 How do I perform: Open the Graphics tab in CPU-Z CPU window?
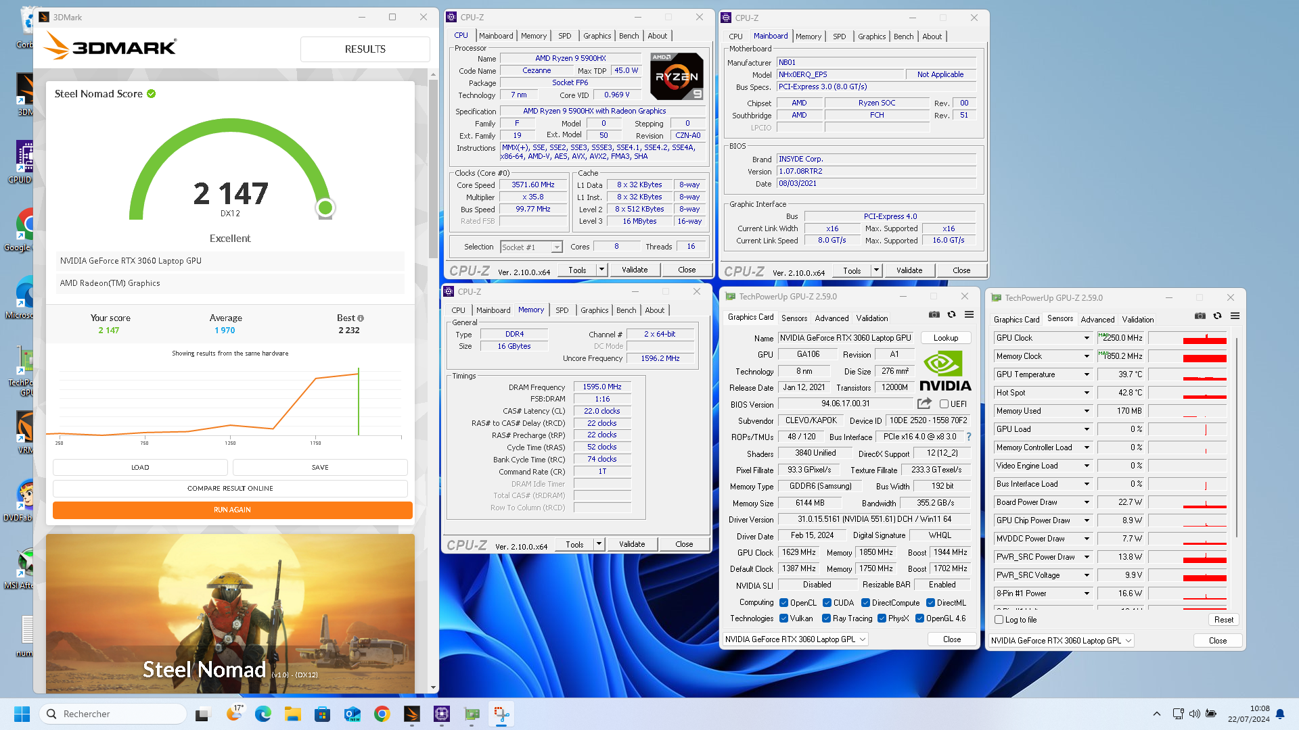tap(597, 36)
